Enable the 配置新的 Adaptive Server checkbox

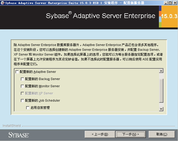pyautogui.click(x=17, y=72)
